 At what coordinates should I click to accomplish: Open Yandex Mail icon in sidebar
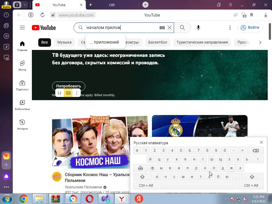(6, 156)
